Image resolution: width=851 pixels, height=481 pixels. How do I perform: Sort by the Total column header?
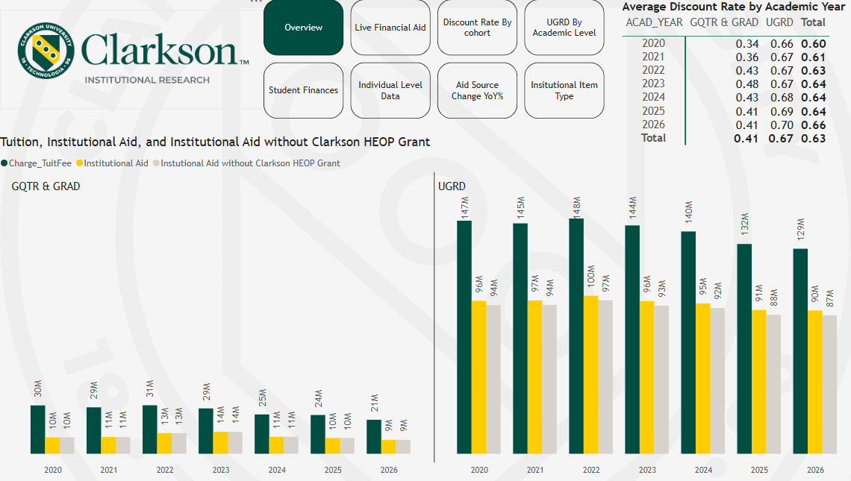coord(813,22)
